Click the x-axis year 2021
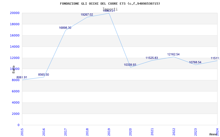Image resolution: width=220 pixels, height=137 pixels. [152, 132]
